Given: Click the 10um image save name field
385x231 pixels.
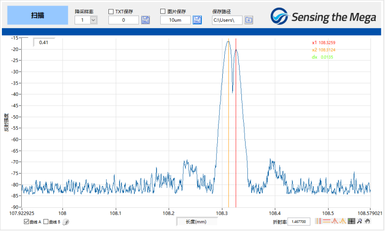Looking at the screenshot, I should 175,20.
